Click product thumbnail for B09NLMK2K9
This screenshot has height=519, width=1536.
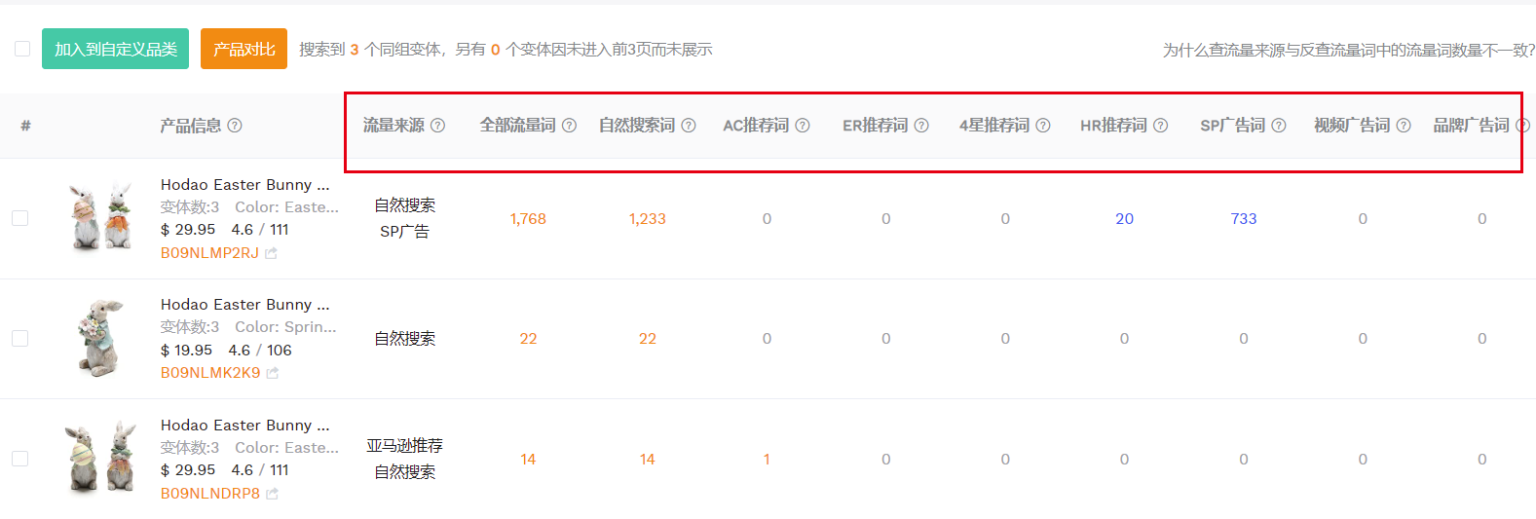pos(100,338)
